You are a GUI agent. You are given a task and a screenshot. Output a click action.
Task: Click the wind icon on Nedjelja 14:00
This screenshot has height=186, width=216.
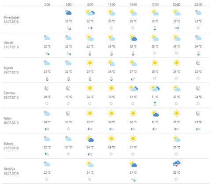point(133,180)
